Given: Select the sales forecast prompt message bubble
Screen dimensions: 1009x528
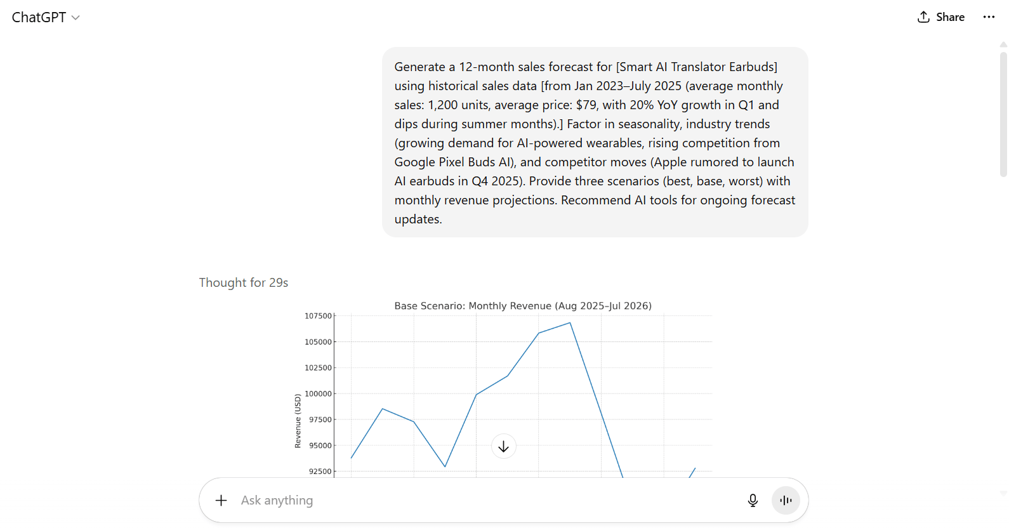Looking at the screenshot, I should [x=595, y=142].
